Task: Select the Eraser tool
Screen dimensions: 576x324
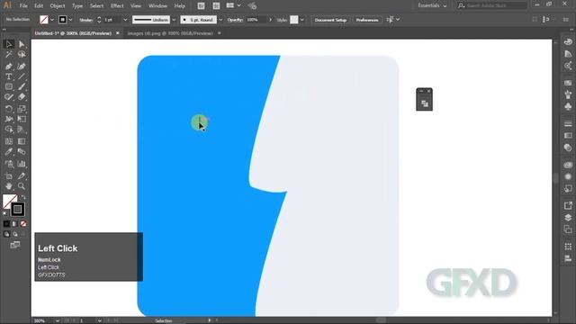Action: coord(22,97)
